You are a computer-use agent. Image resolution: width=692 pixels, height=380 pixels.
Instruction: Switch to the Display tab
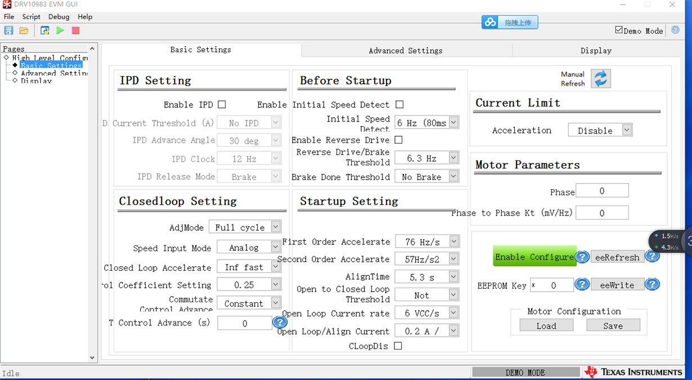coord(596,50)
